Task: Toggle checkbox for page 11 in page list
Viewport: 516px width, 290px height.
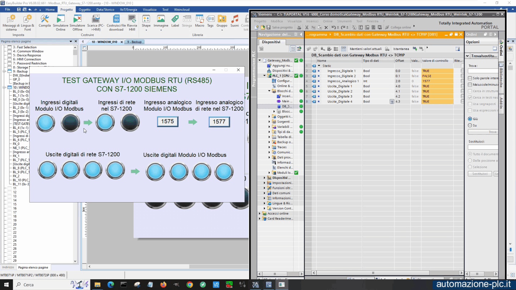Action: pos(10,188)
